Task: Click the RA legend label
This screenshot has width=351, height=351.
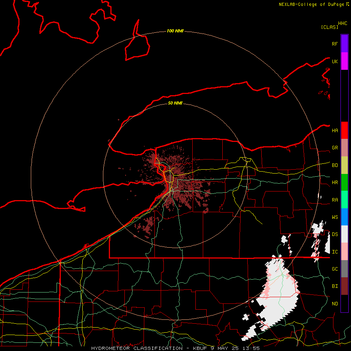Action: (335, 200)
